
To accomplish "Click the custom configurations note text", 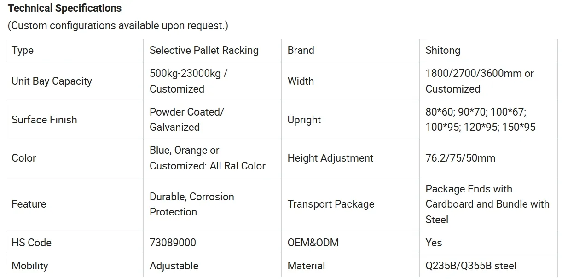I will (118, 25).
